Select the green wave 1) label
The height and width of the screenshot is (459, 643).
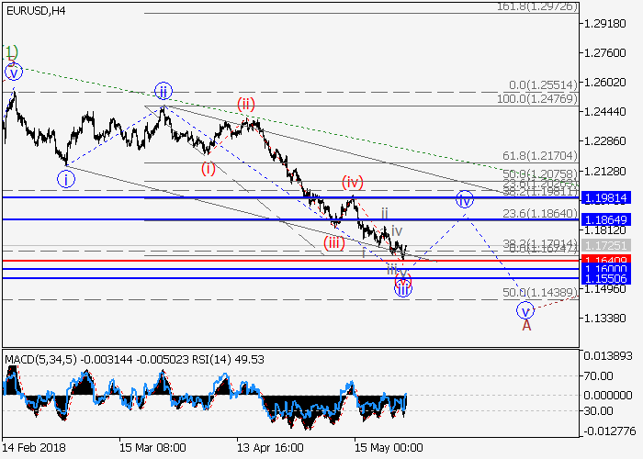click(10, 51)
